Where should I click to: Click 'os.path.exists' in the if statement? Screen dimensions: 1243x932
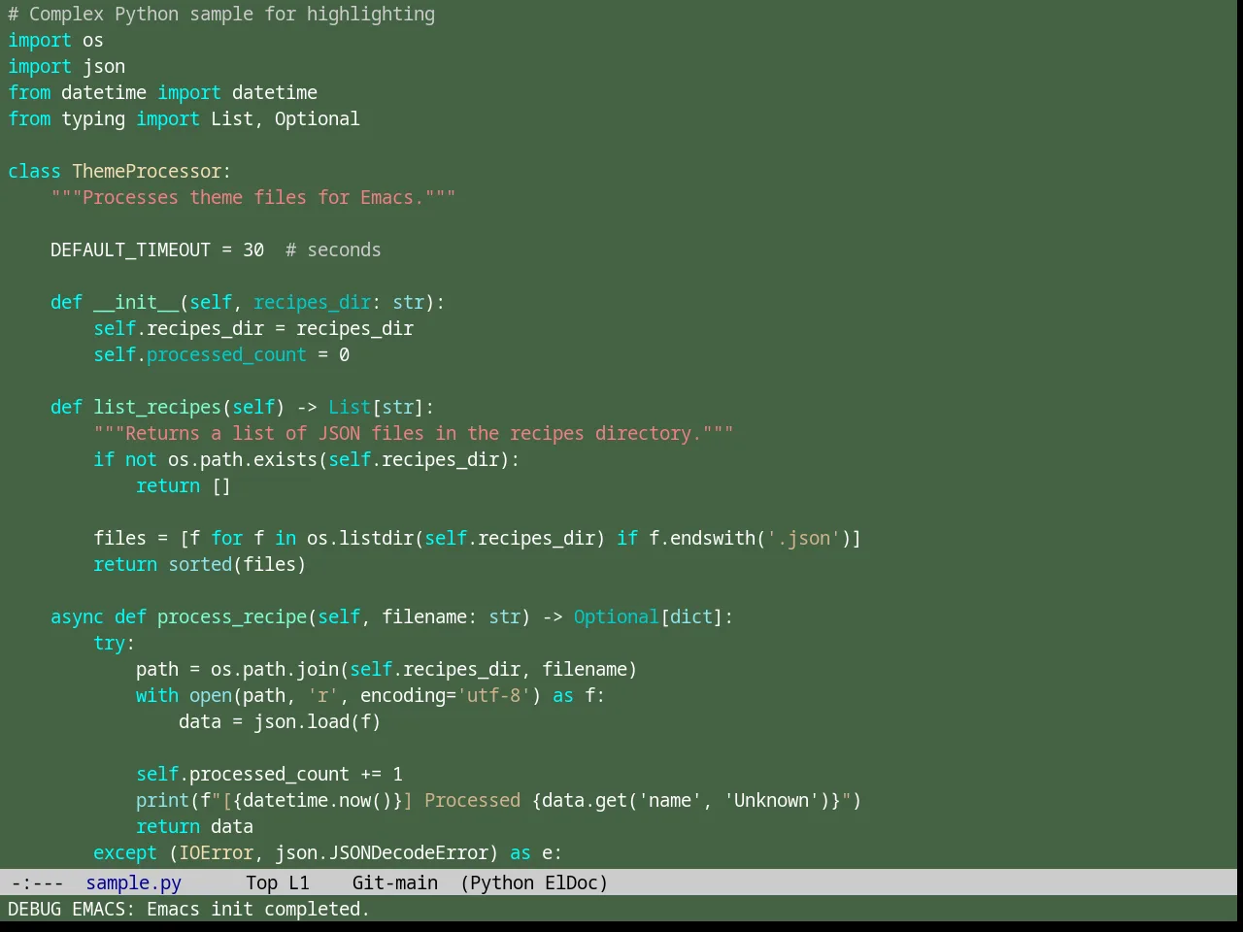(243, 459)
